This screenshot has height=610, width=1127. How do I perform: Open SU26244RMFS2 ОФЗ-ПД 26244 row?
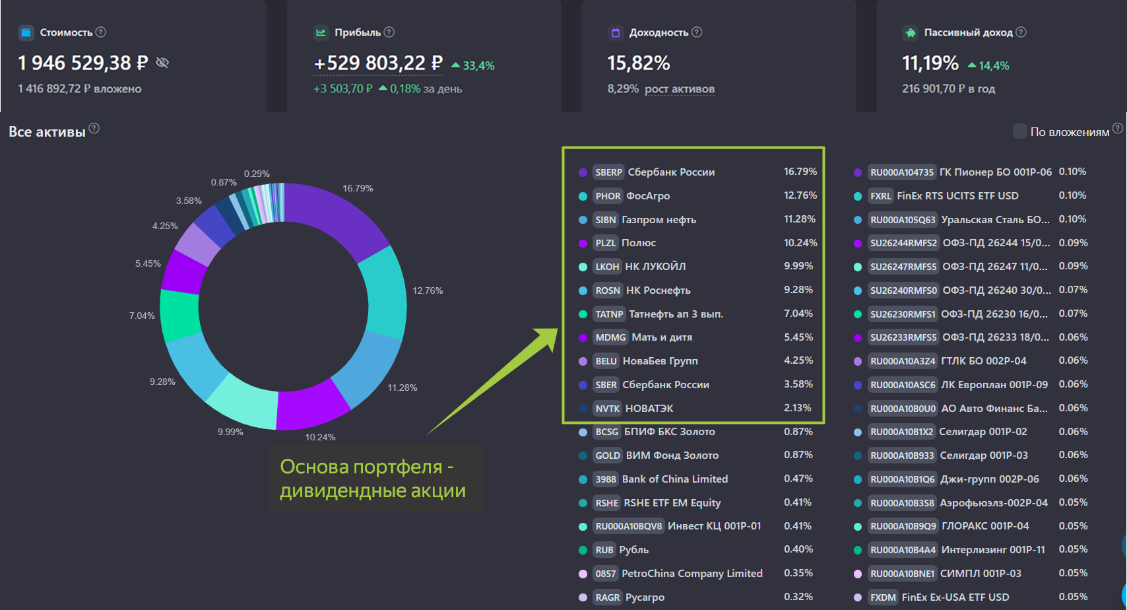click(x=971, y=243)
